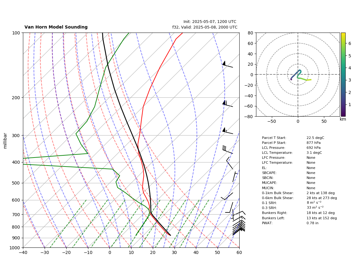Click the "Van Horn Model Sounding" title
This screenshot has width=354, height=258.
(56, 27)
